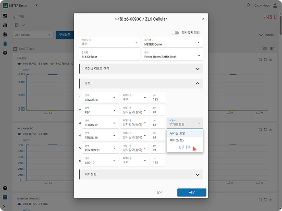Click the Last 7 Days date range
This screenshot has height=211, width=282.
26,48
